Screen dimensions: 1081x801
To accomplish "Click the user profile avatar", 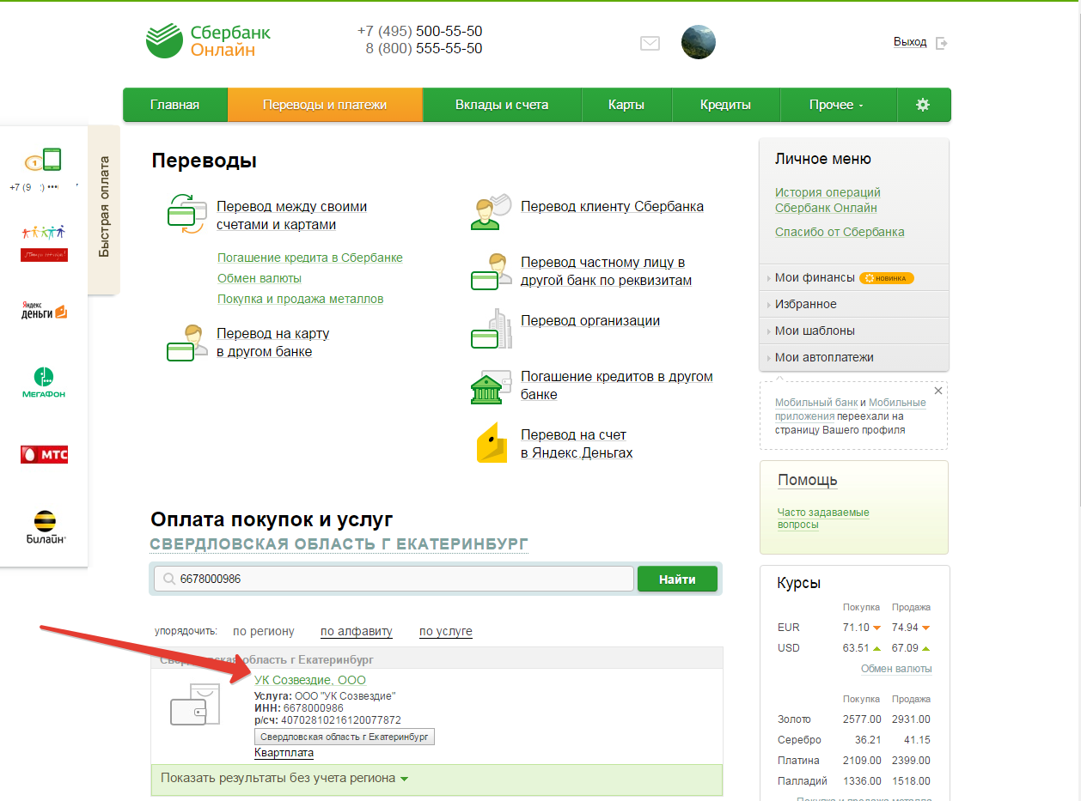I will tap(699, 42).
